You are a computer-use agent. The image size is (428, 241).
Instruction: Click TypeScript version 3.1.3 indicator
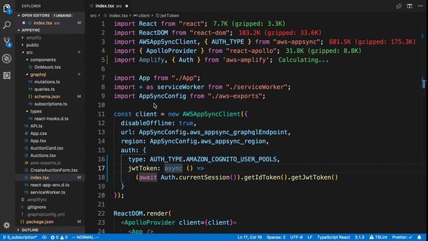[x=360, y=238]
